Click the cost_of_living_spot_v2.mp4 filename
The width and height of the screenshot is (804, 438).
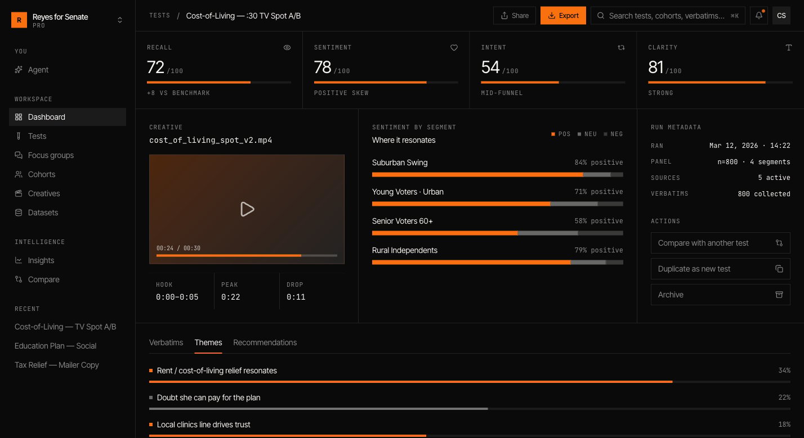[x=211, y=141]
